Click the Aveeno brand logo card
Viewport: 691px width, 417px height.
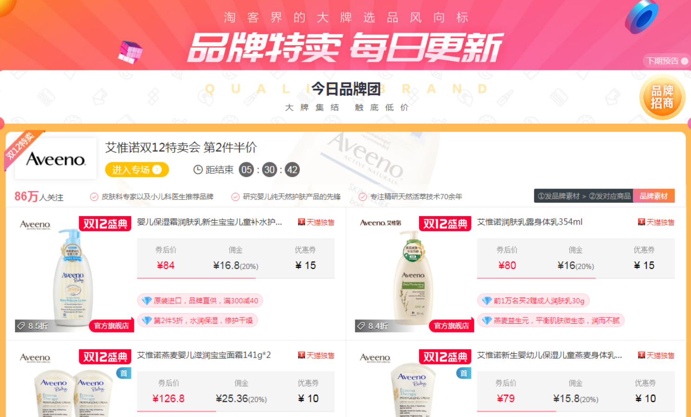coord(56,159)
